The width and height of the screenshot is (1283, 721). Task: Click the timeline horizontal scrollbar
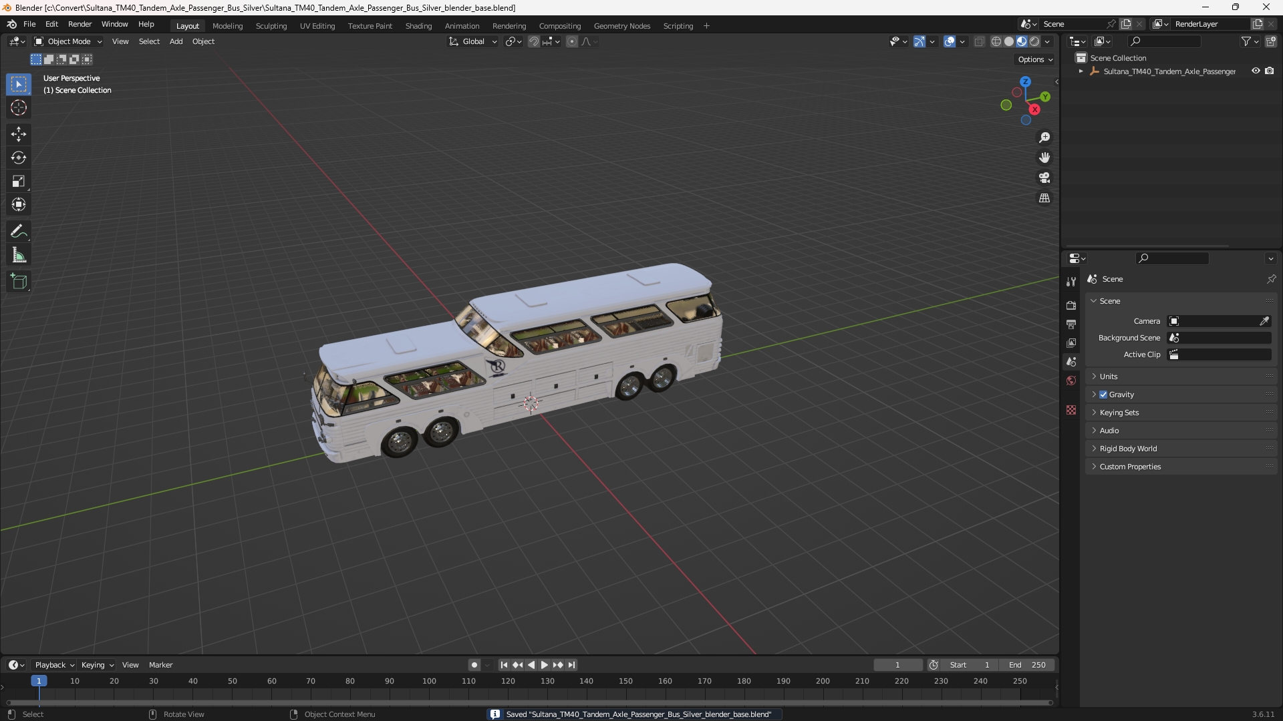[529, 702]
